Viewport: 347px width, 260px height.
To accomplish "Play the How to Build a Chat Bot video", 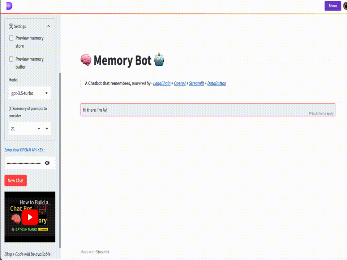I will 30,217.
